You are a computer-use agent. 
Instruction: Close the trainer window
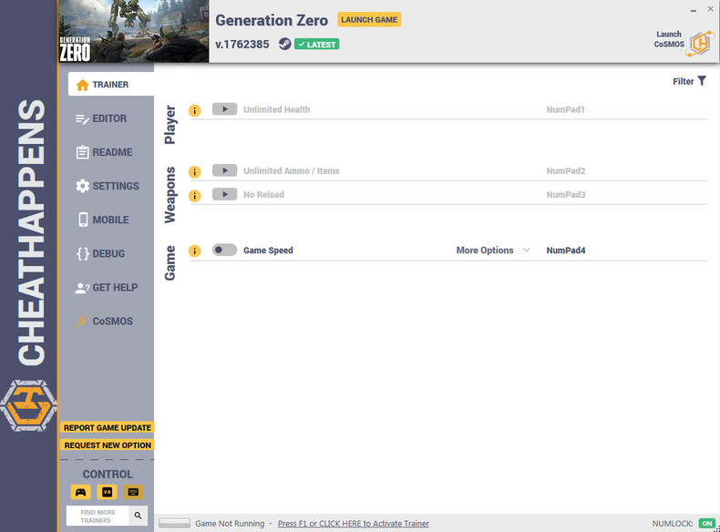[x=710, y=9]
